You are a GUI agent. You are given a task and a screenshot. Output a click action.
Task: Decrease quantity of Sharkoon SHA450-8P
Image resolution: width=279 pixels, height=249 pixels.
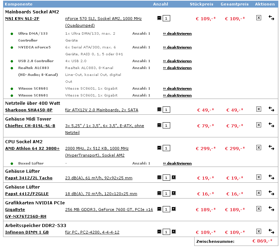click(159, 109)
